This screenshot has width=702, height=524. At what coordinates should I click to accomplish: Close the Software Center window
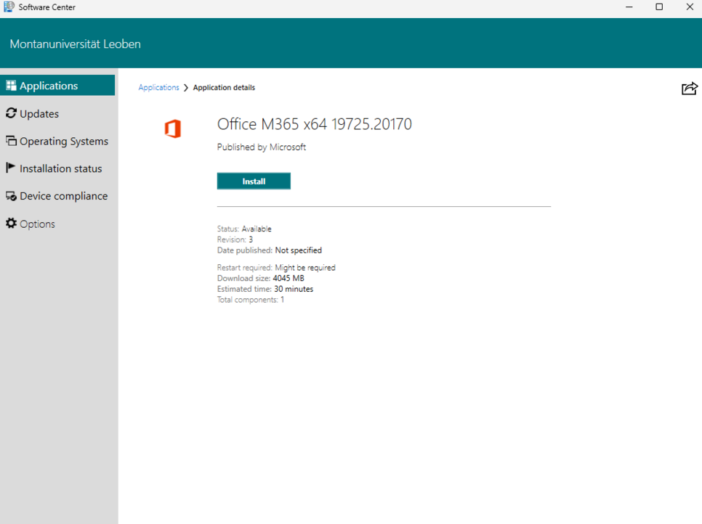[x=690, y=7]
